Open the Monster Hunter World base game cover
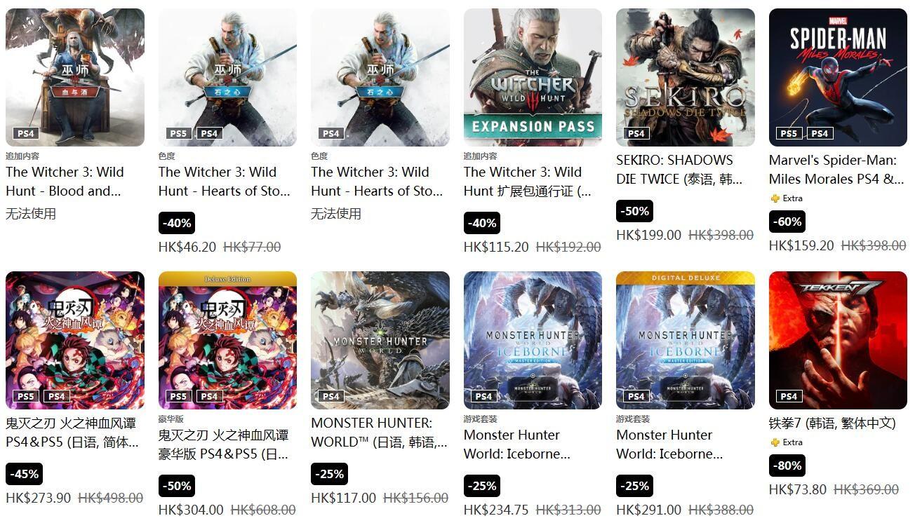This screenshot has width=915, height=523. pyautogui.click(x=380, y=340)
